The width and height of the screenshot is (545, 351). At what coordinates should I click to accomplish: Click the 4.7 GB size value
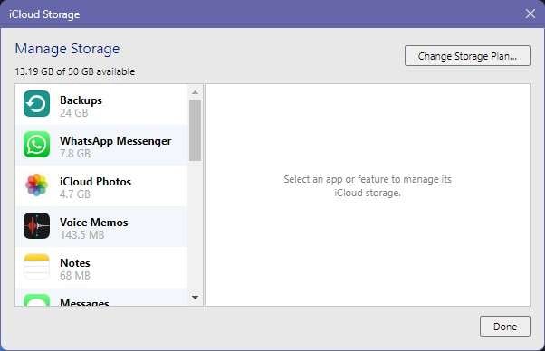75,194
